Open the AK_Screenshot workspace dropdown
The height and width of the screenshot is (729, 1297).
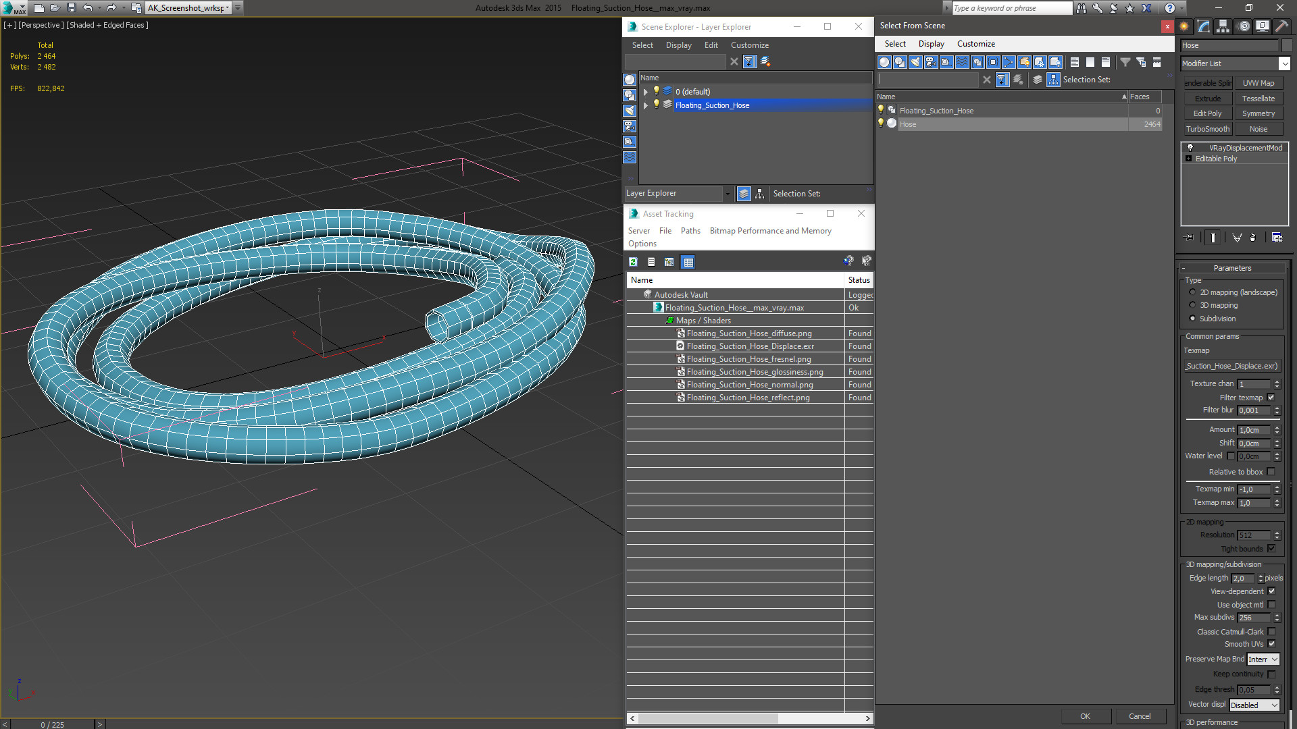(228, 8)
